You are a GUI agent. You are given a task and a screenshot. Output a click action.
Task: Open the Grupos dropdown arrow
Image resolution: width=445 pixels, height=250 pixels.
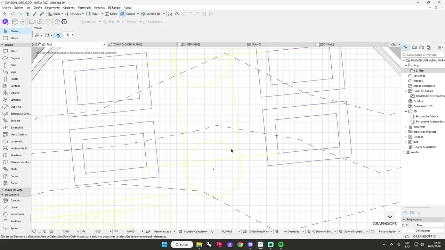[x=138, y=14]
